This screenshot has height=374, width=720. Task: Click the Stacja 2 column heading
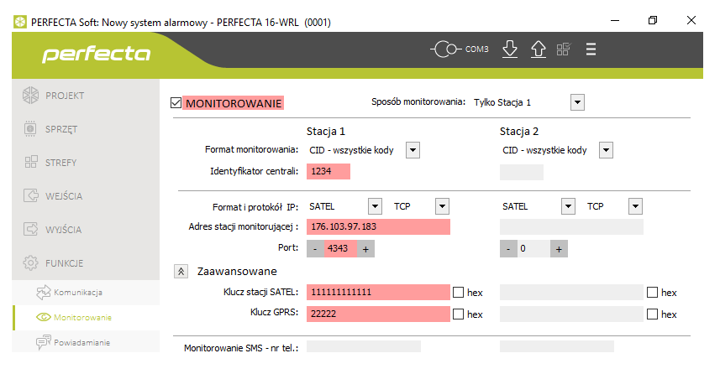519,132
